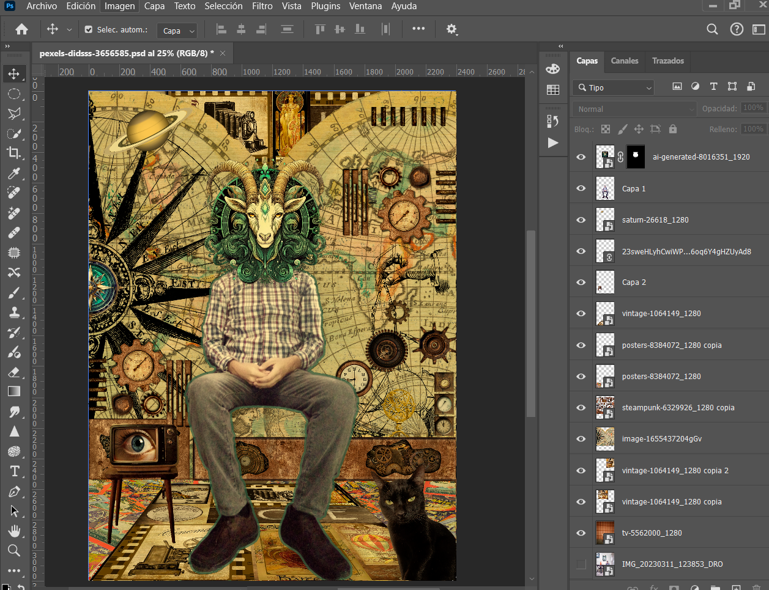This screenshot has width=769, height=590.
Task: Open more align options (three dots)
Action: coord(418,29)
